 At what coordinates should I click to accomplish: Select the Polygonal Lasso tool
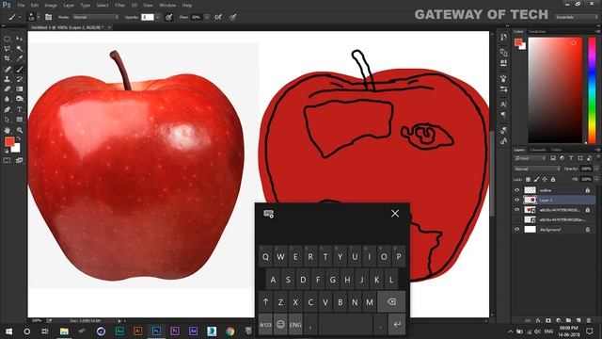[x=8, y=49]
